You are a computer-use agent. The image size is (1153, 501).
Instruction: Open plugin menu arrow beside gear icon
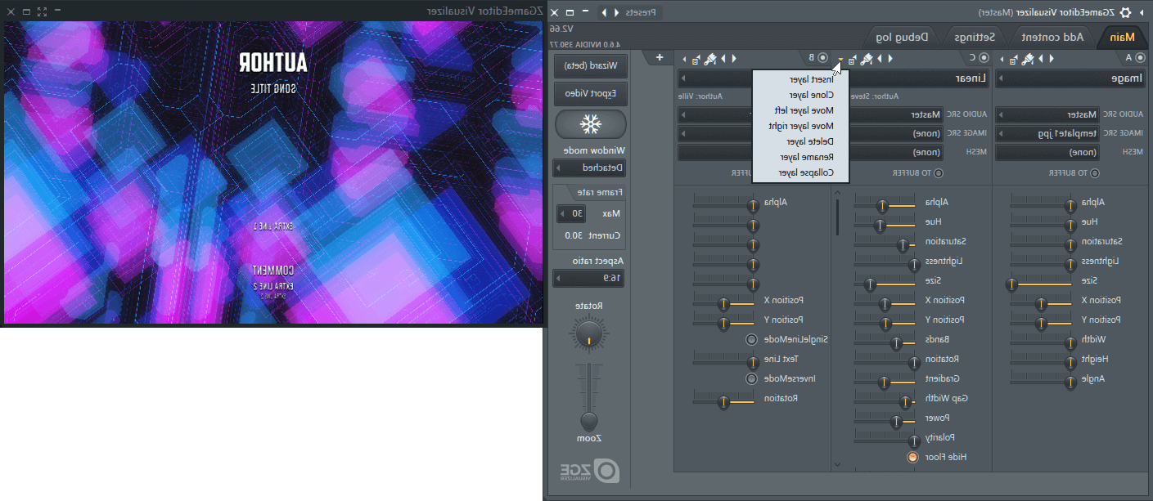click(1141, 12)
